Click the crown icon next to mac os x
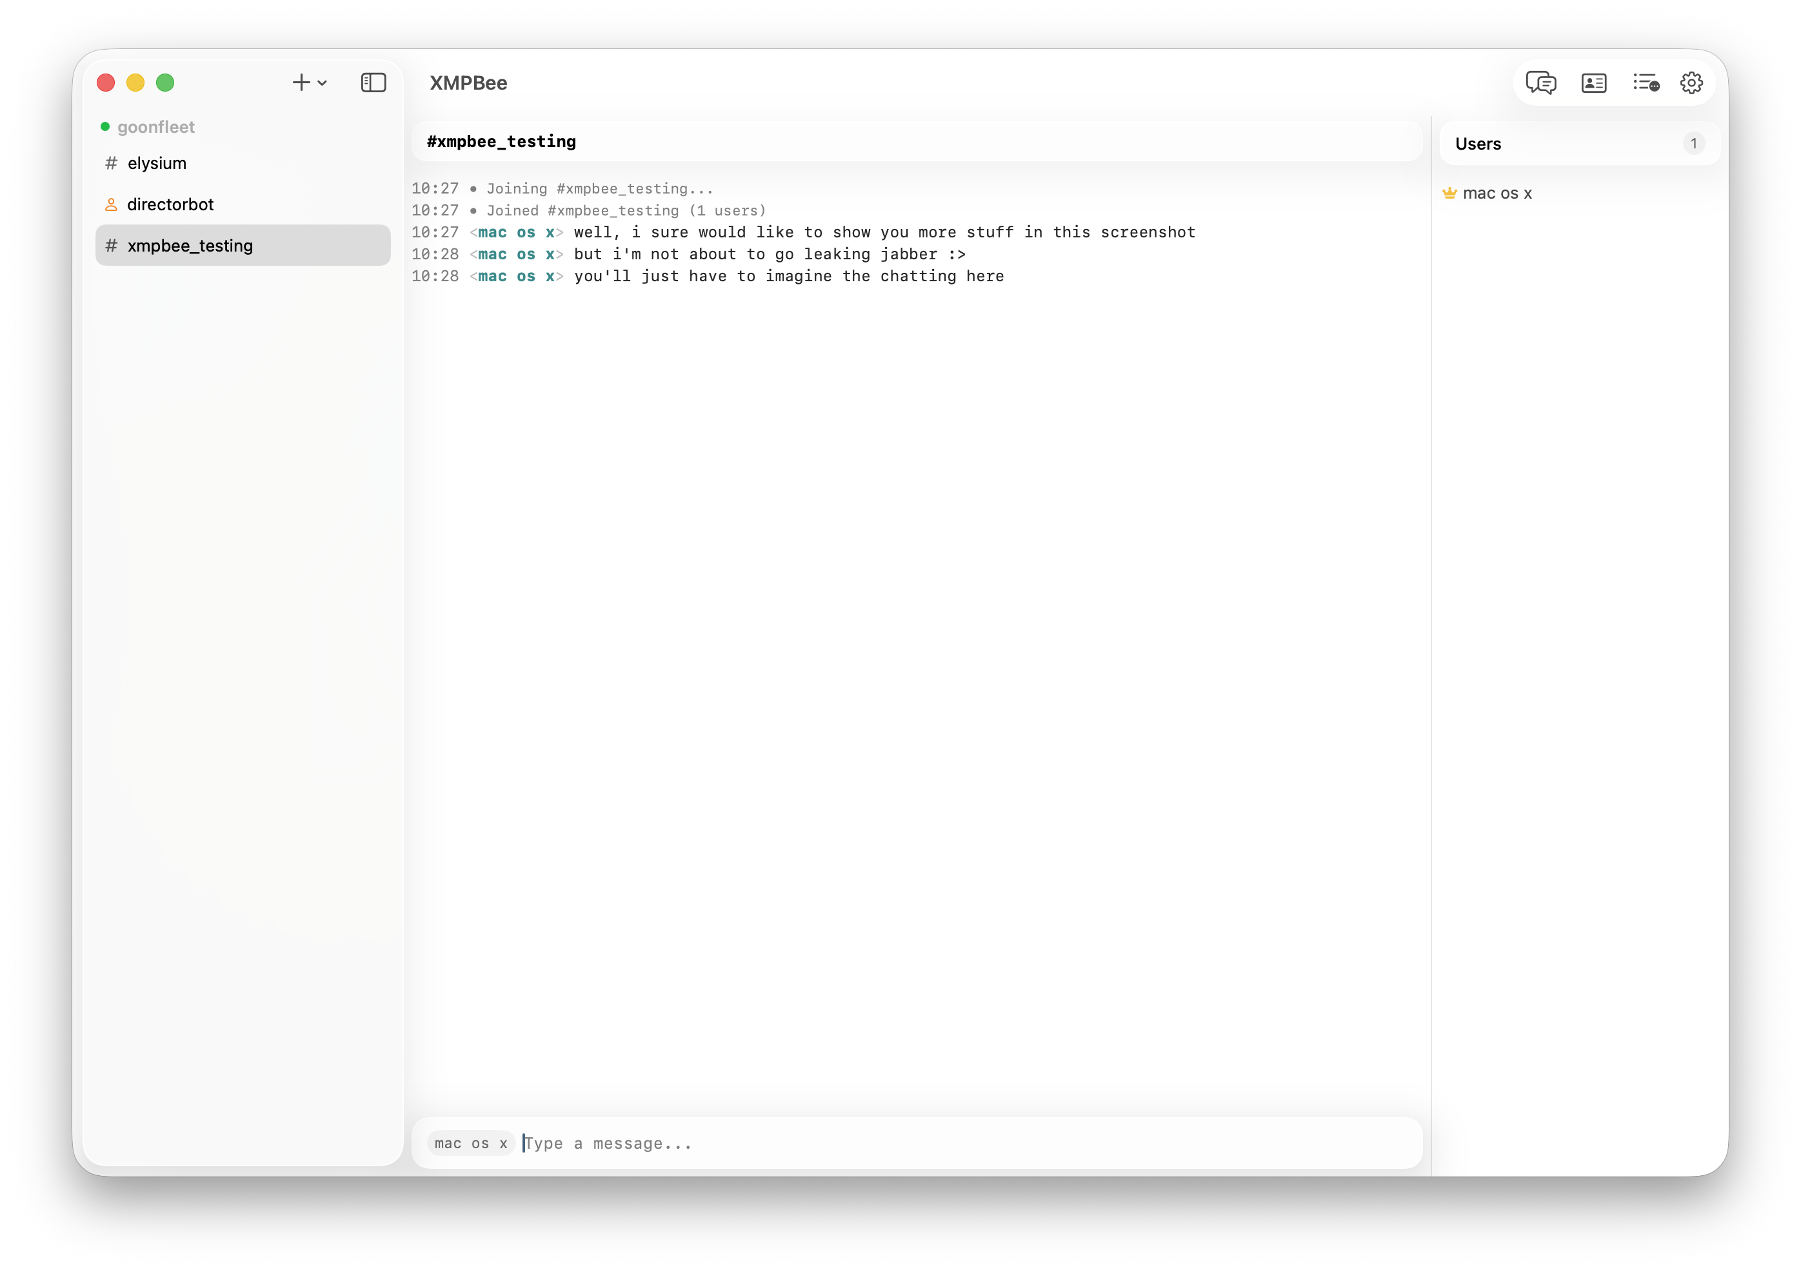 [1449, 193]
